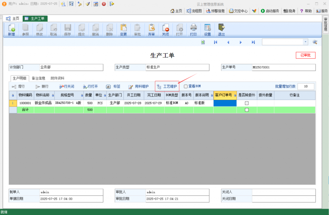329x215 pixels.
Task: Click the 审批 (approve) toolbar icon
Action: coord(138,30)
